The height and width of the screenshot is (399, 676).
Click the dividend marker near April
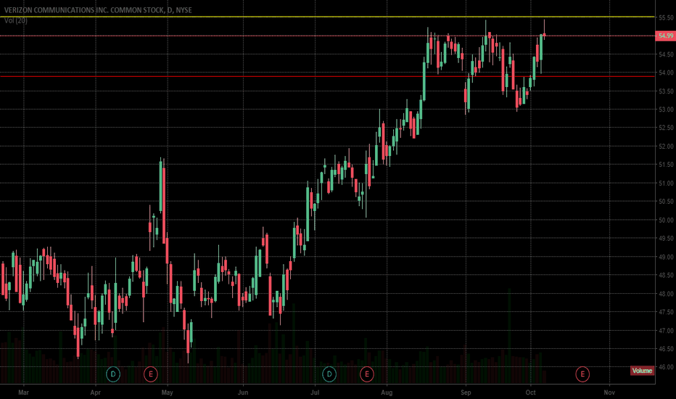tap(113, 374)
